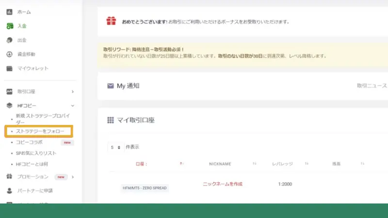388x218 pixels.
Task: Click the パートナーに申請 person icon
Action: pyautogui.click(x=9, y=190)
